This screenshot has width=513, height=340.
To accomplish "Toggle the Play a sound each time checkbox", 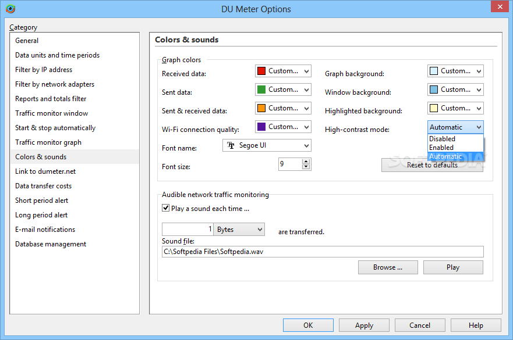I will tap(165, 208).
